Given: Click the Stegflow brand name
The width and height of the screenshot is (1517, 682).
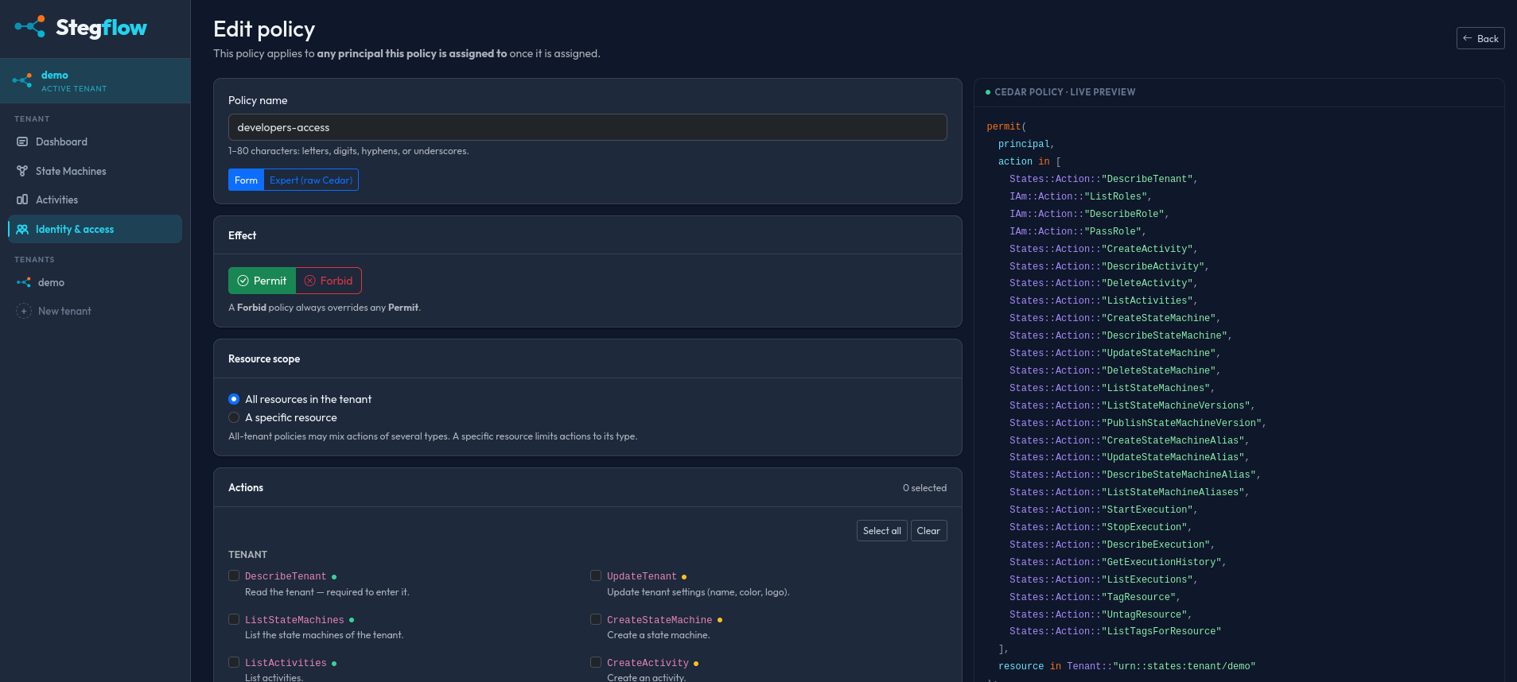Looking at the screenshot, I should coord(101,28).
